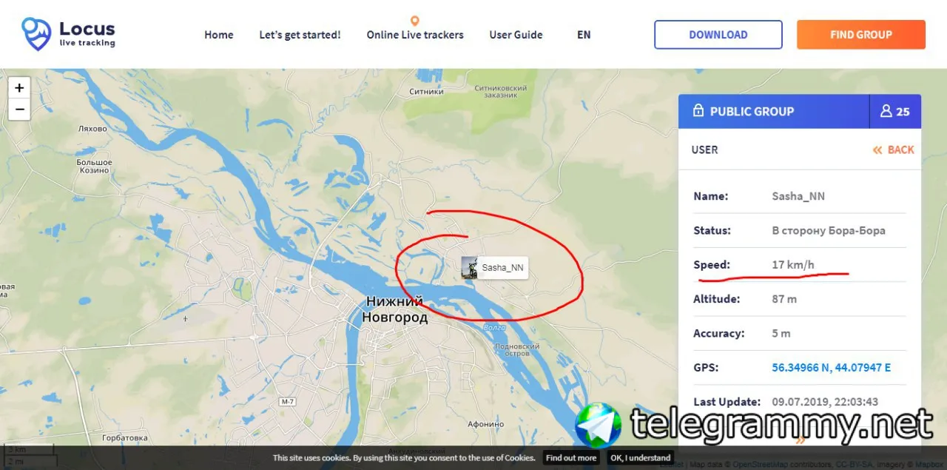
Task: Click the FIND GROUP button
Action: point(861,35)
